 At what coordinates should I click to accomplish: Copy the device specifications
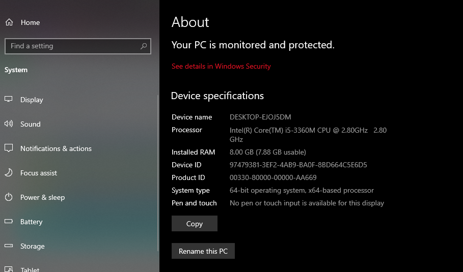tap(194, 224)
